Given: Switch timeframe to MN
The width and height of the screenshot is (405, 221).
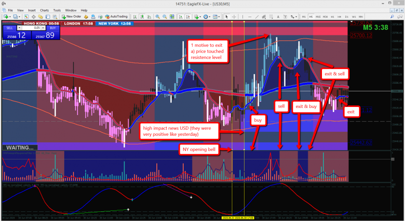Looking at the screenshot, I should coord(361,17).
